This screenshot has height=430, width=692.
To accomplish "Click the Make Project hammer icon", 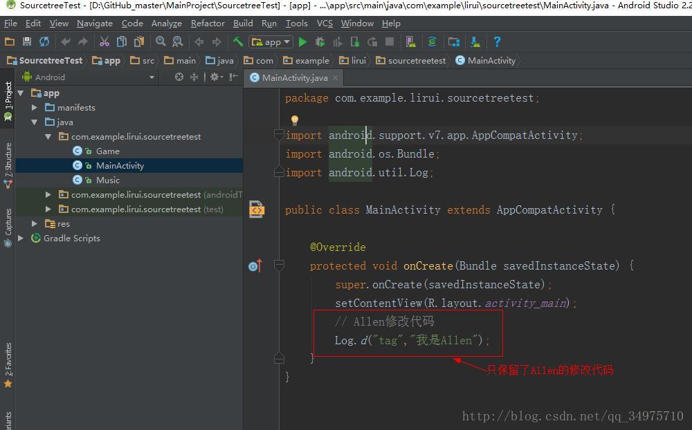I will point(237,42).
